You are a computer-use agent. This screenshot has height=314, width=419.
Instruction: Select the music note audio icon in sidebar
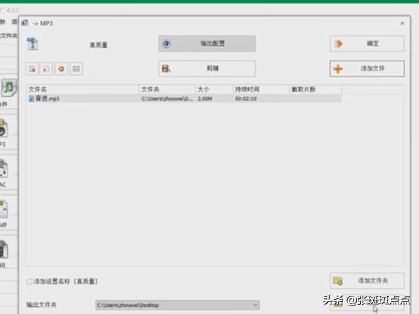pos(8,88)
